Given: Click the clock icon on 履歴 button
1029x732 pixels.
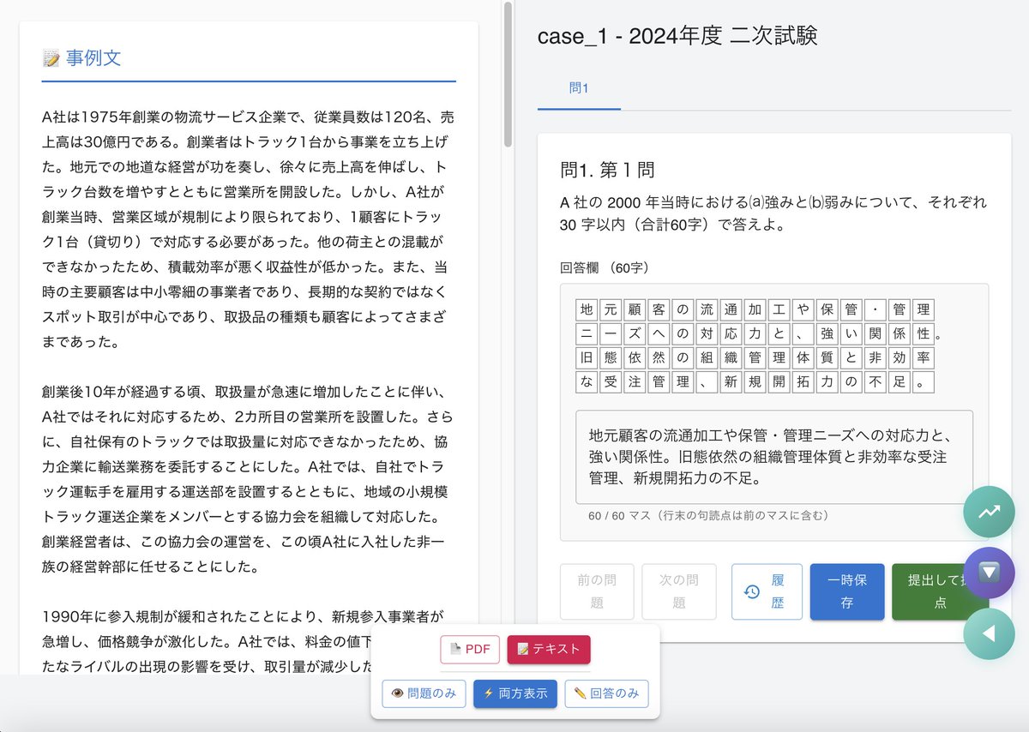Looking at the screenshot, I should click(x=752, y=591).
